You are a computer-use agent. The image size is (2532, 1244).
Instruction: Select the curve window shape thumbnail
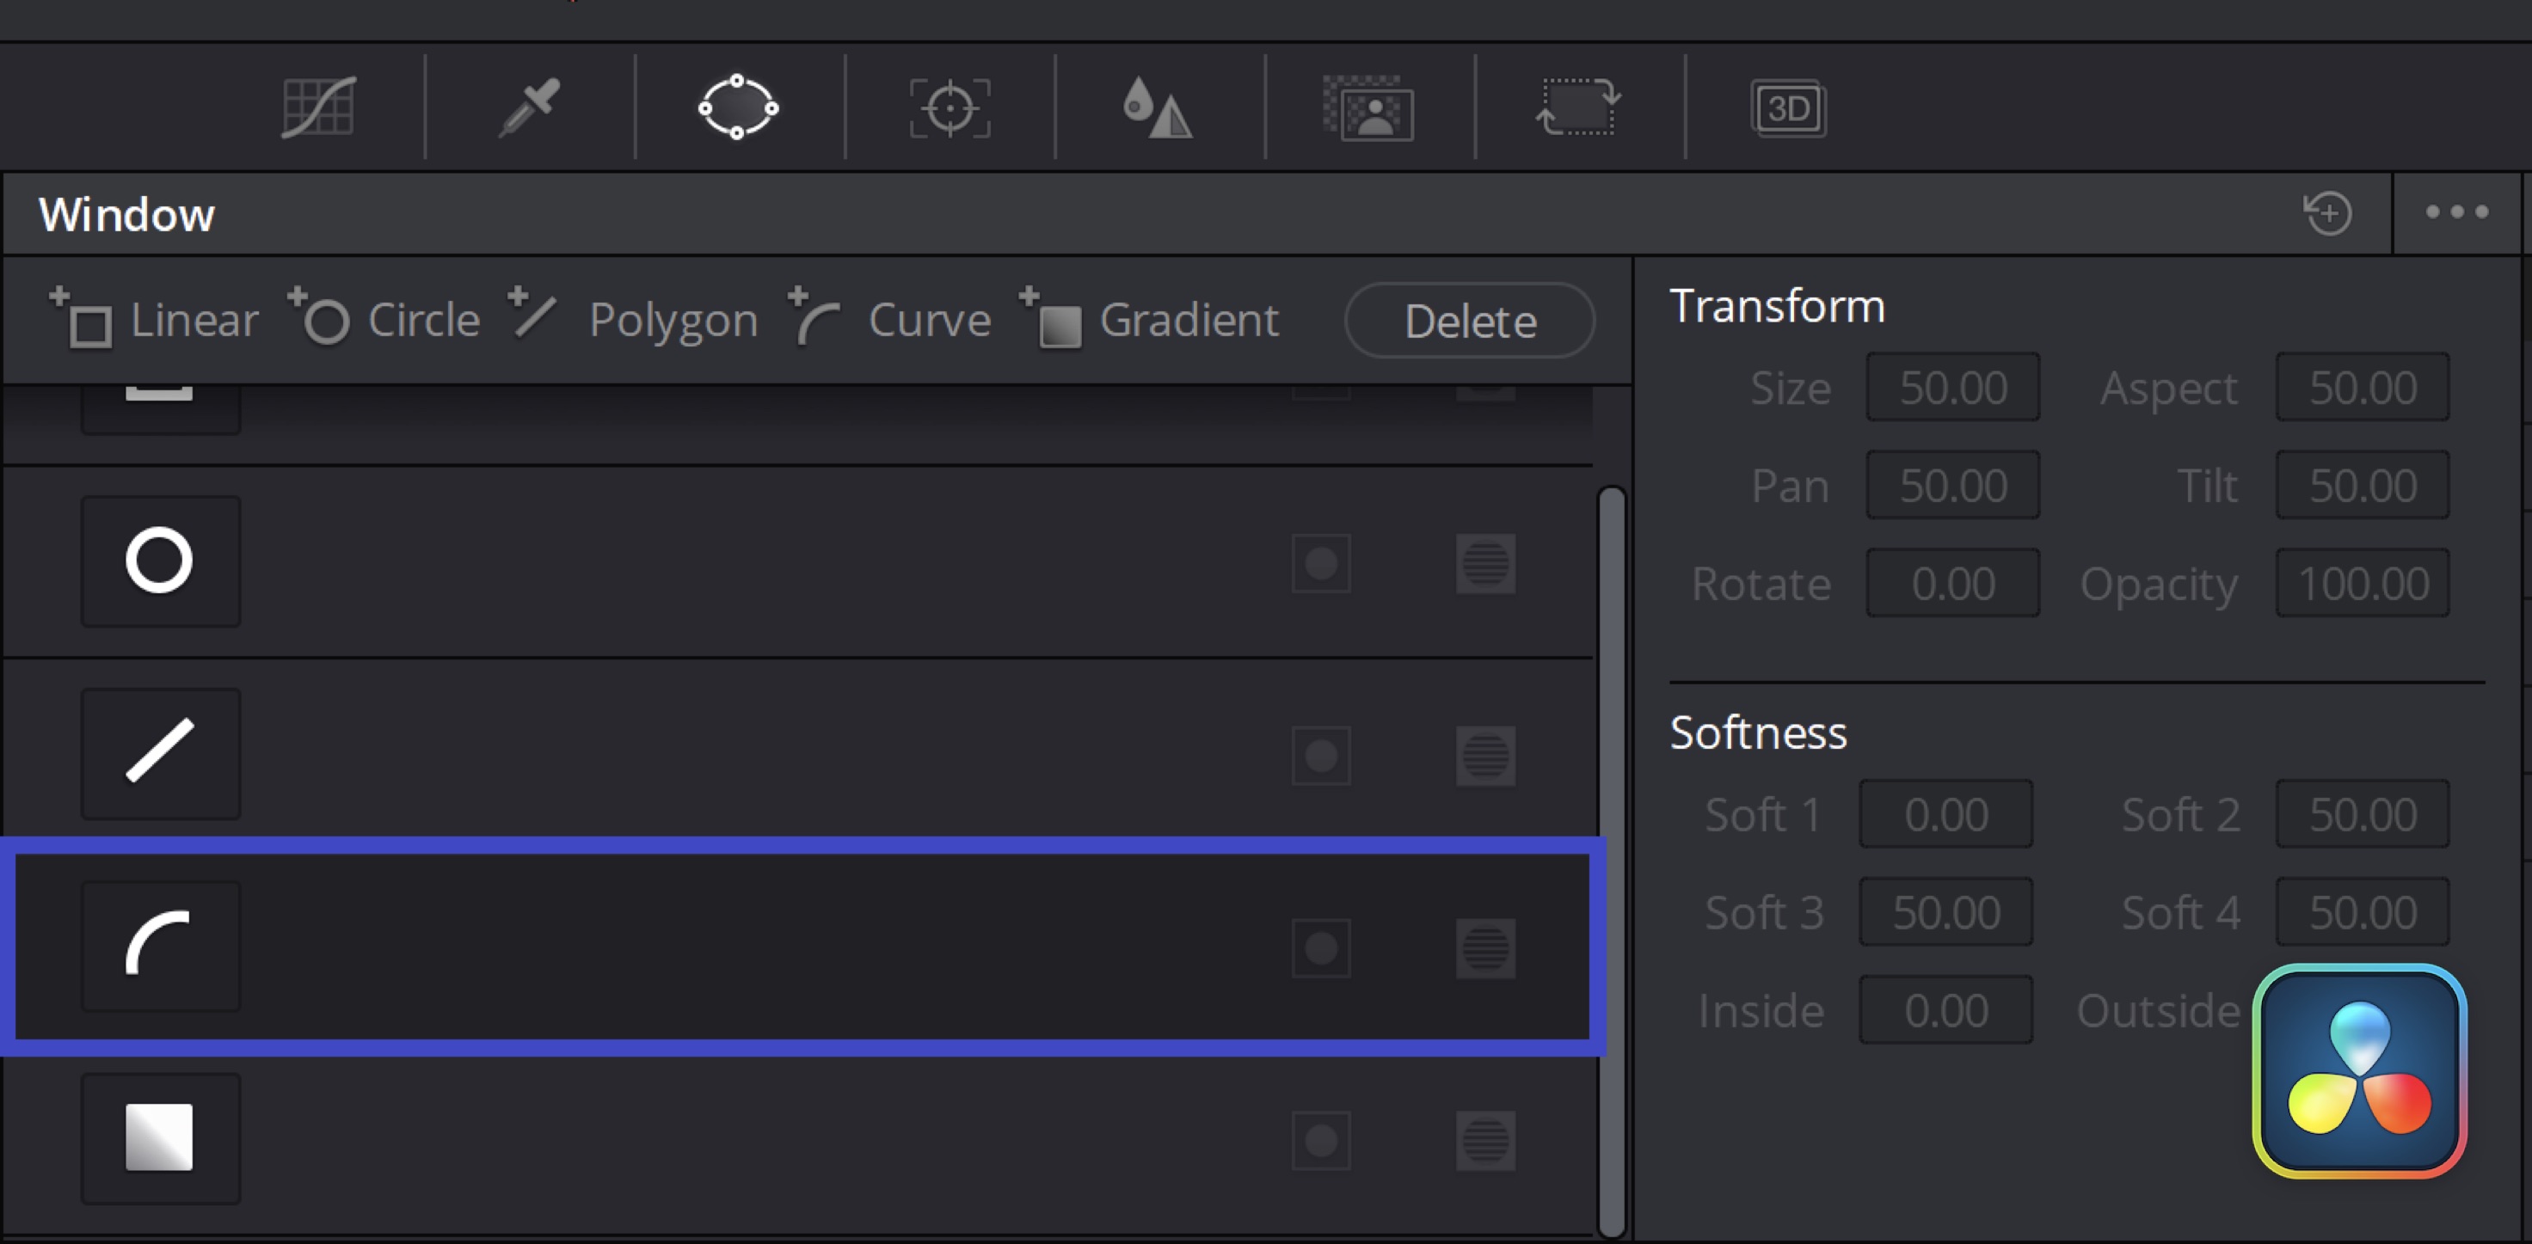point(160,947)
